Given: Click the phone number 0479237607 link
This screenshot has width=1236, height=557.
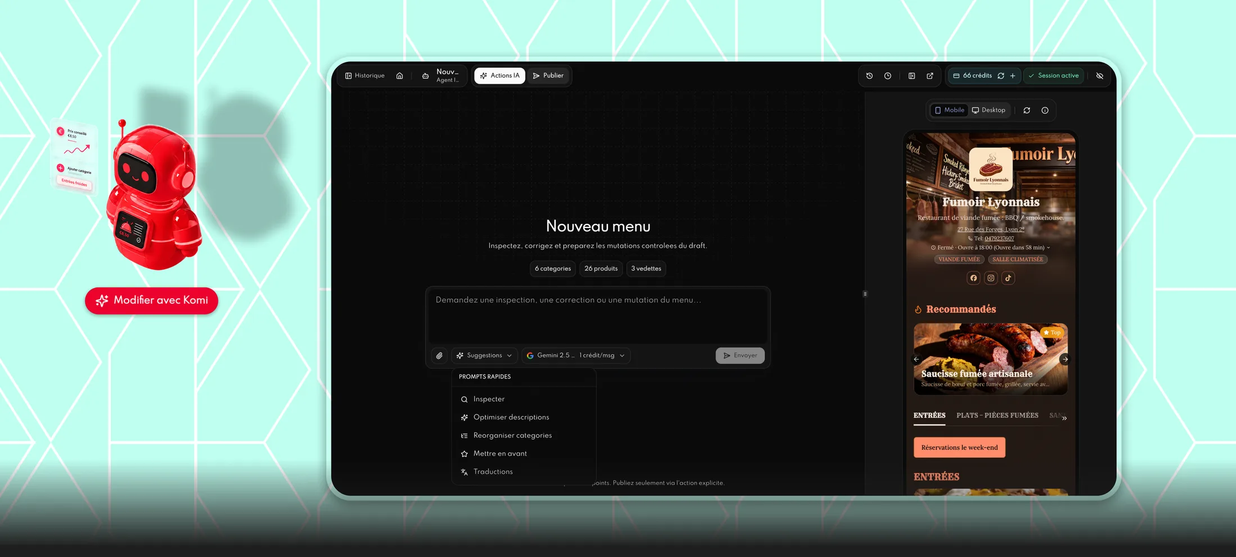Looking at the screenshot, I should pyautogui.click(x=999, y=238).
